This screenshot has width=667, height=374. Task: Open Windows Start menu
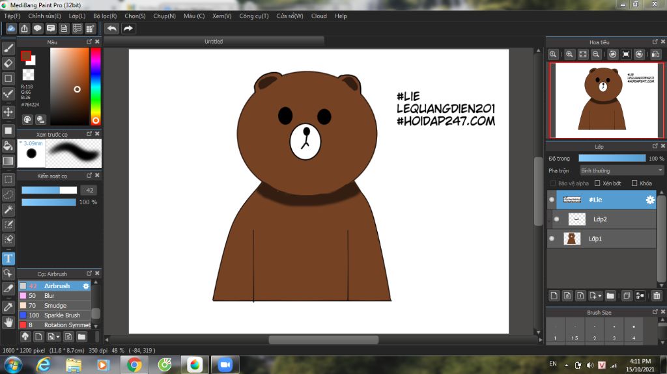(12, 365)
